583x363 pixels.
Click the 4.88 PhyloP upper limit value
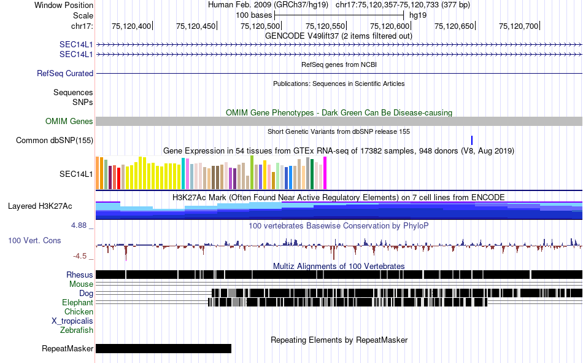coord(79,225)
